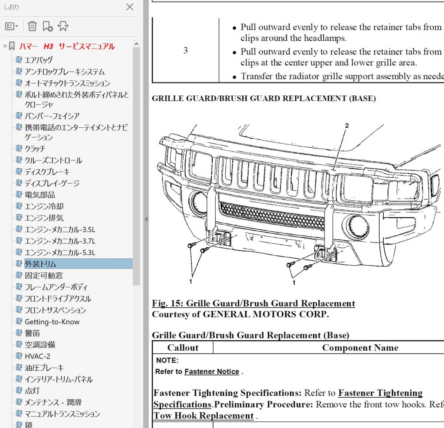Open the ディスプレイ-ゲージ bookmark

point(52,183)
